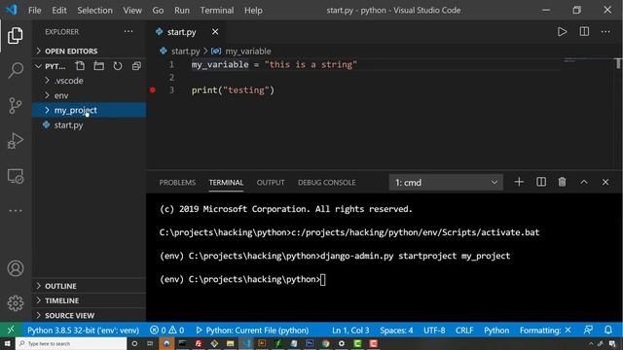
Task: Create a new terminal with plus icon
Action: pos(519,182)
